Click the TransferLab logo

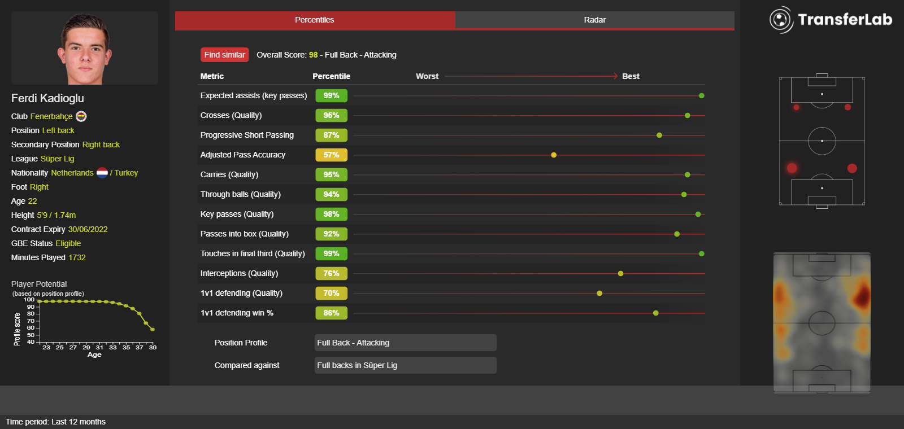coord(831,20)
